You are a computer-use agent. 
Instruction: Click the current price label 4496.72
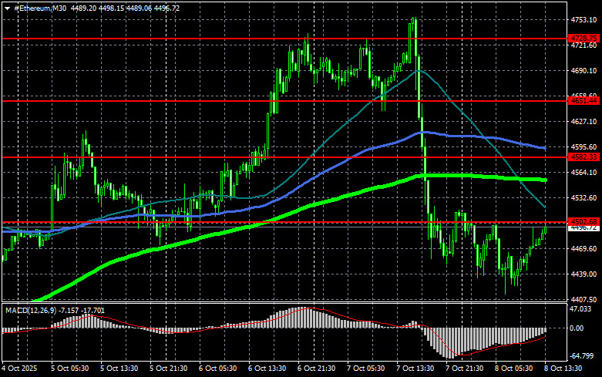[x=584, y=228]
